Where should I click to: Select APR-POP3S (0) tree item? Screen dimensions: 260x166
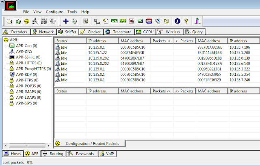click(x=28, y=86)
